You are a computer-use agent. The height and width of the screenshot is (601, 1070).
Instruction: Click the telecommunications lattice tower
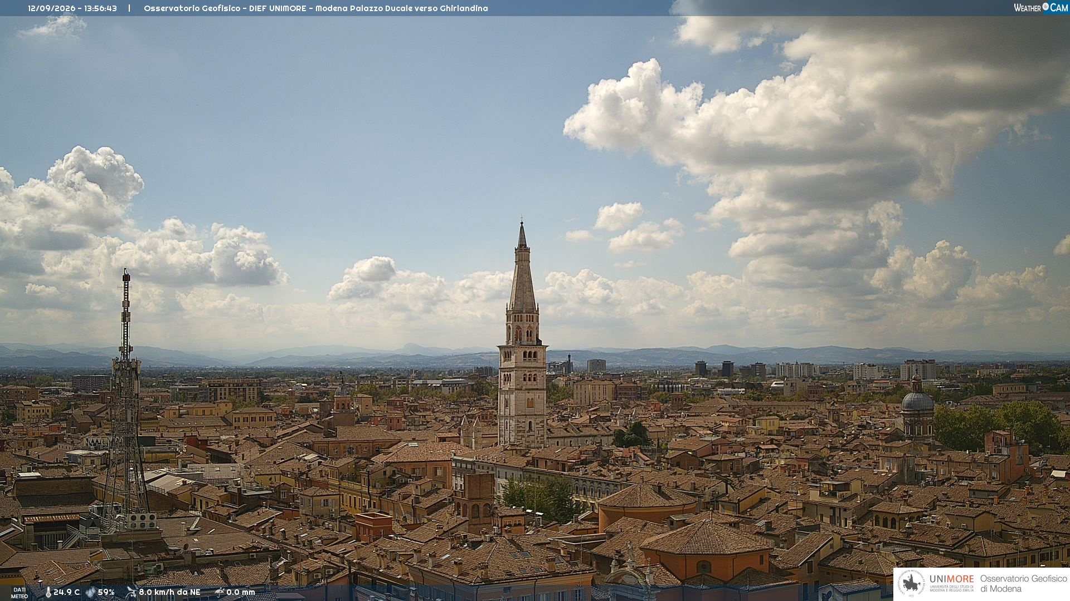(125, 395)
